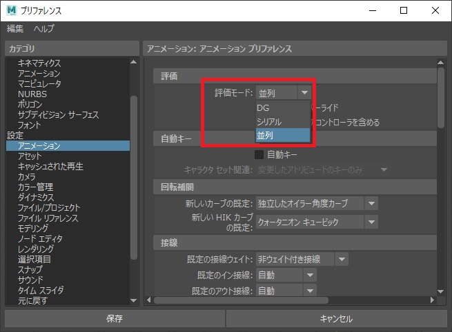The image size is (452, 332).
Task: Select スナップ category
Action: (x=30, y=269)
